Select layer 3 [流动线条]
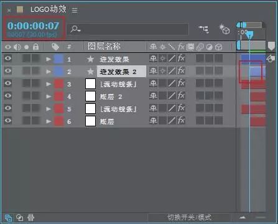Image resolution: width=278 pixels, height=224 pixels. (118, 85)
